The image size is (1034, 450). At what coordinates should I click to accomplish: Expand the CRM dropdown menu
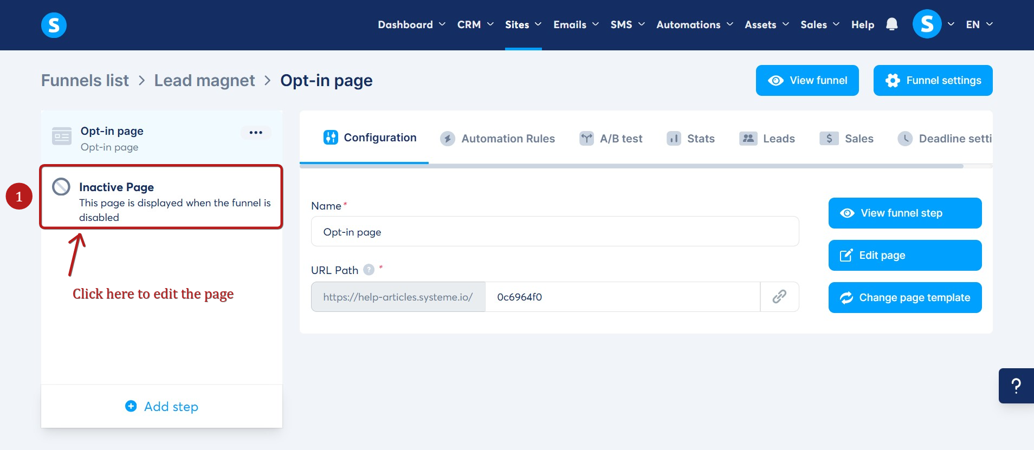pyautogui.click(x=475, y=24)
